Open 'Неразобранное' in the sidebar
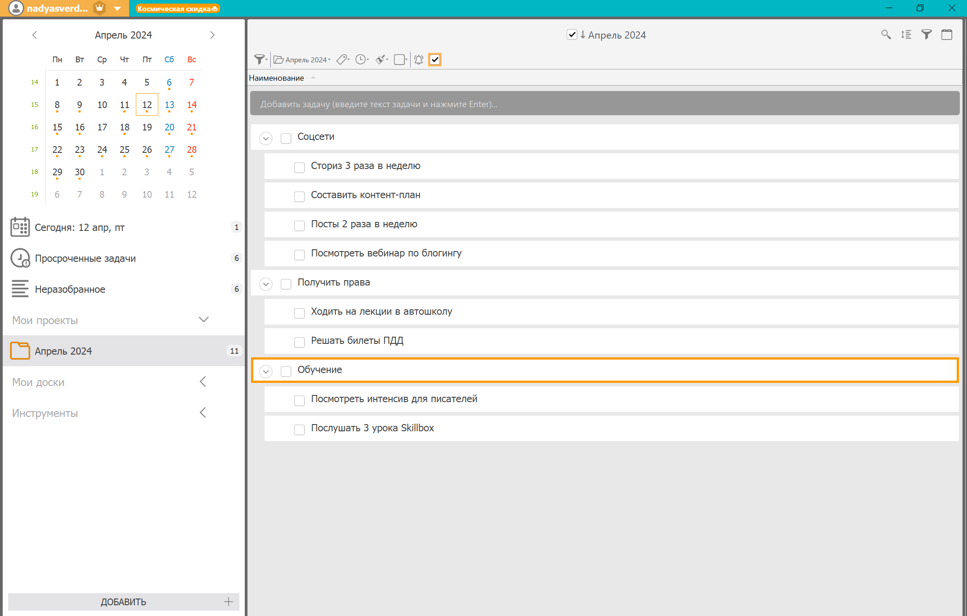This screenshot has width=967, height=616. (x=70, y=289)
